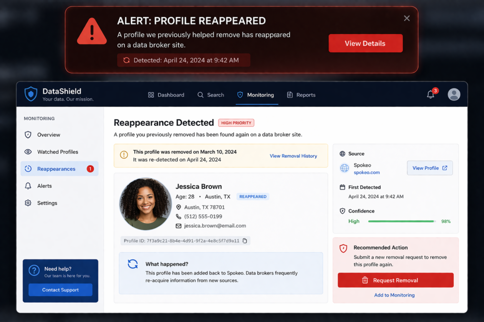
Task: Click the red alert triangle icon
Action: 91,32
